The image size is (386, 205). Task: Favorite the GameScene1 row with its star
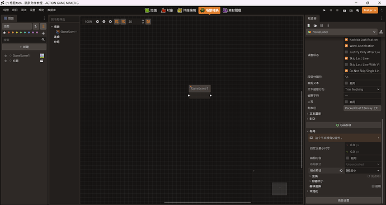point(6,55)
